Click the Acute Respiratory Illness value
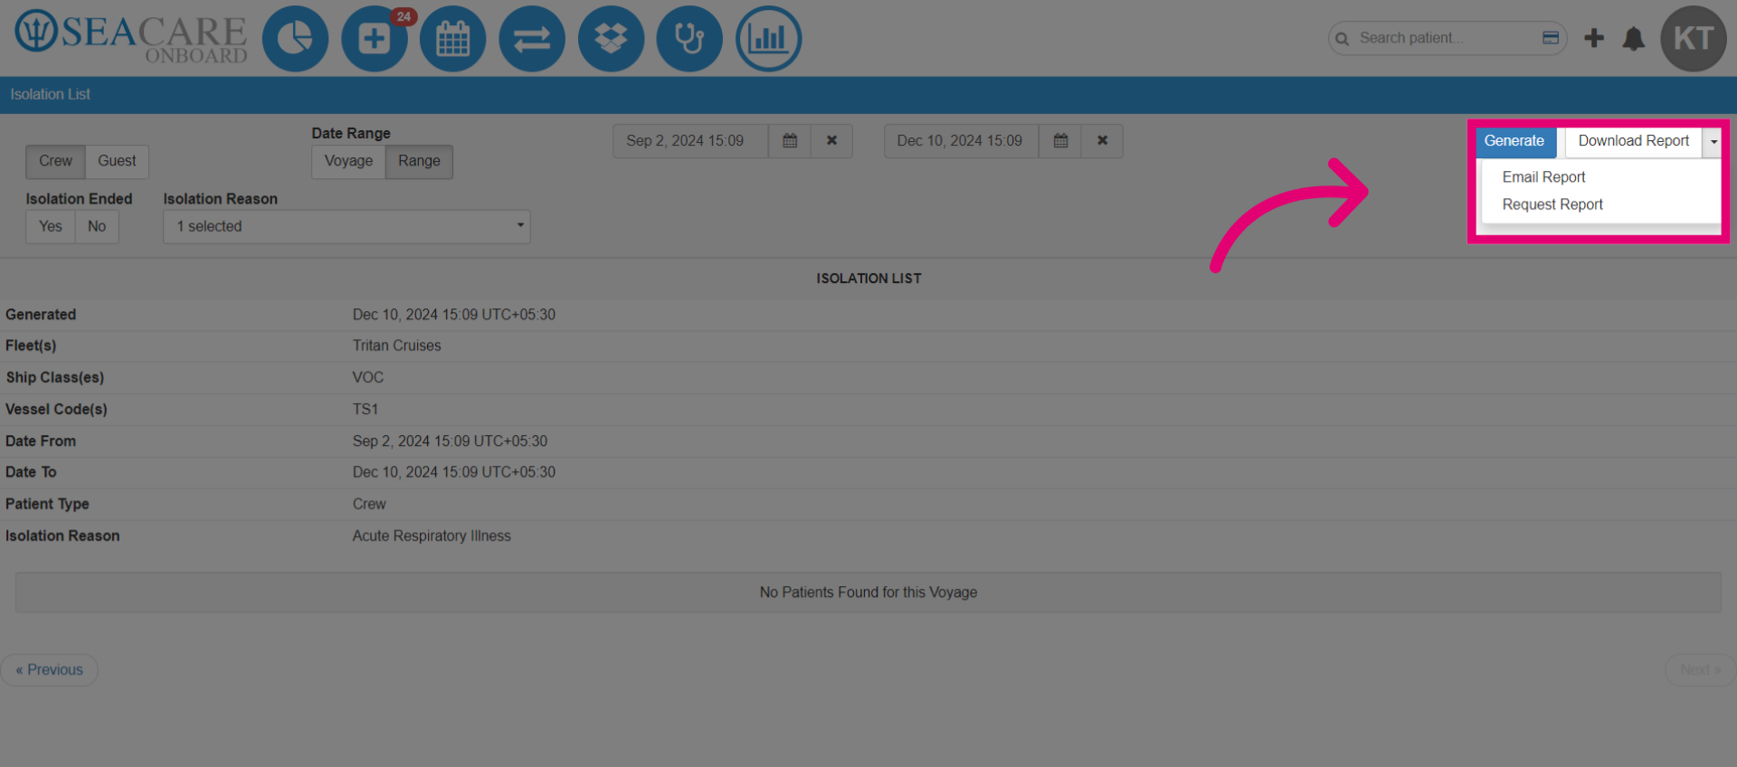1737x767 pixels. (x=432, y=535)
